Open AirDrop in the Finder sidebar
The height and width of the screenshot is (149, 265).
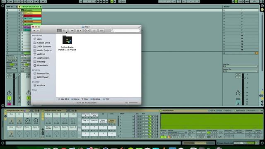(41, 54)
